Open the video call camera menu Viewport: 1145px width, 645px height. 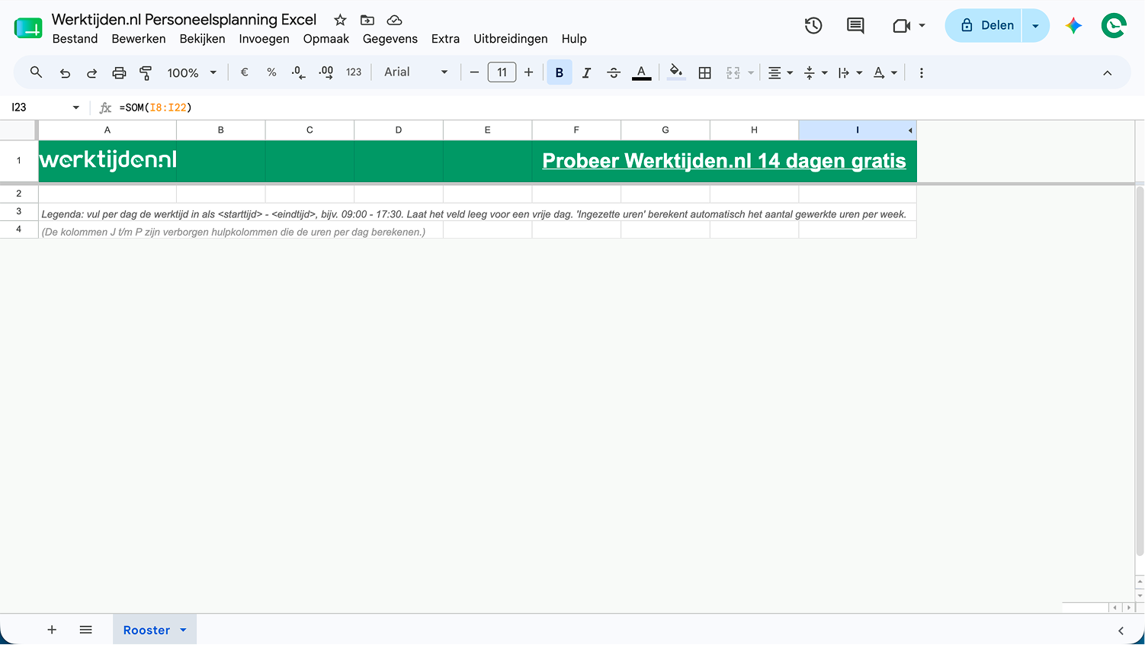tap(909, 25)
